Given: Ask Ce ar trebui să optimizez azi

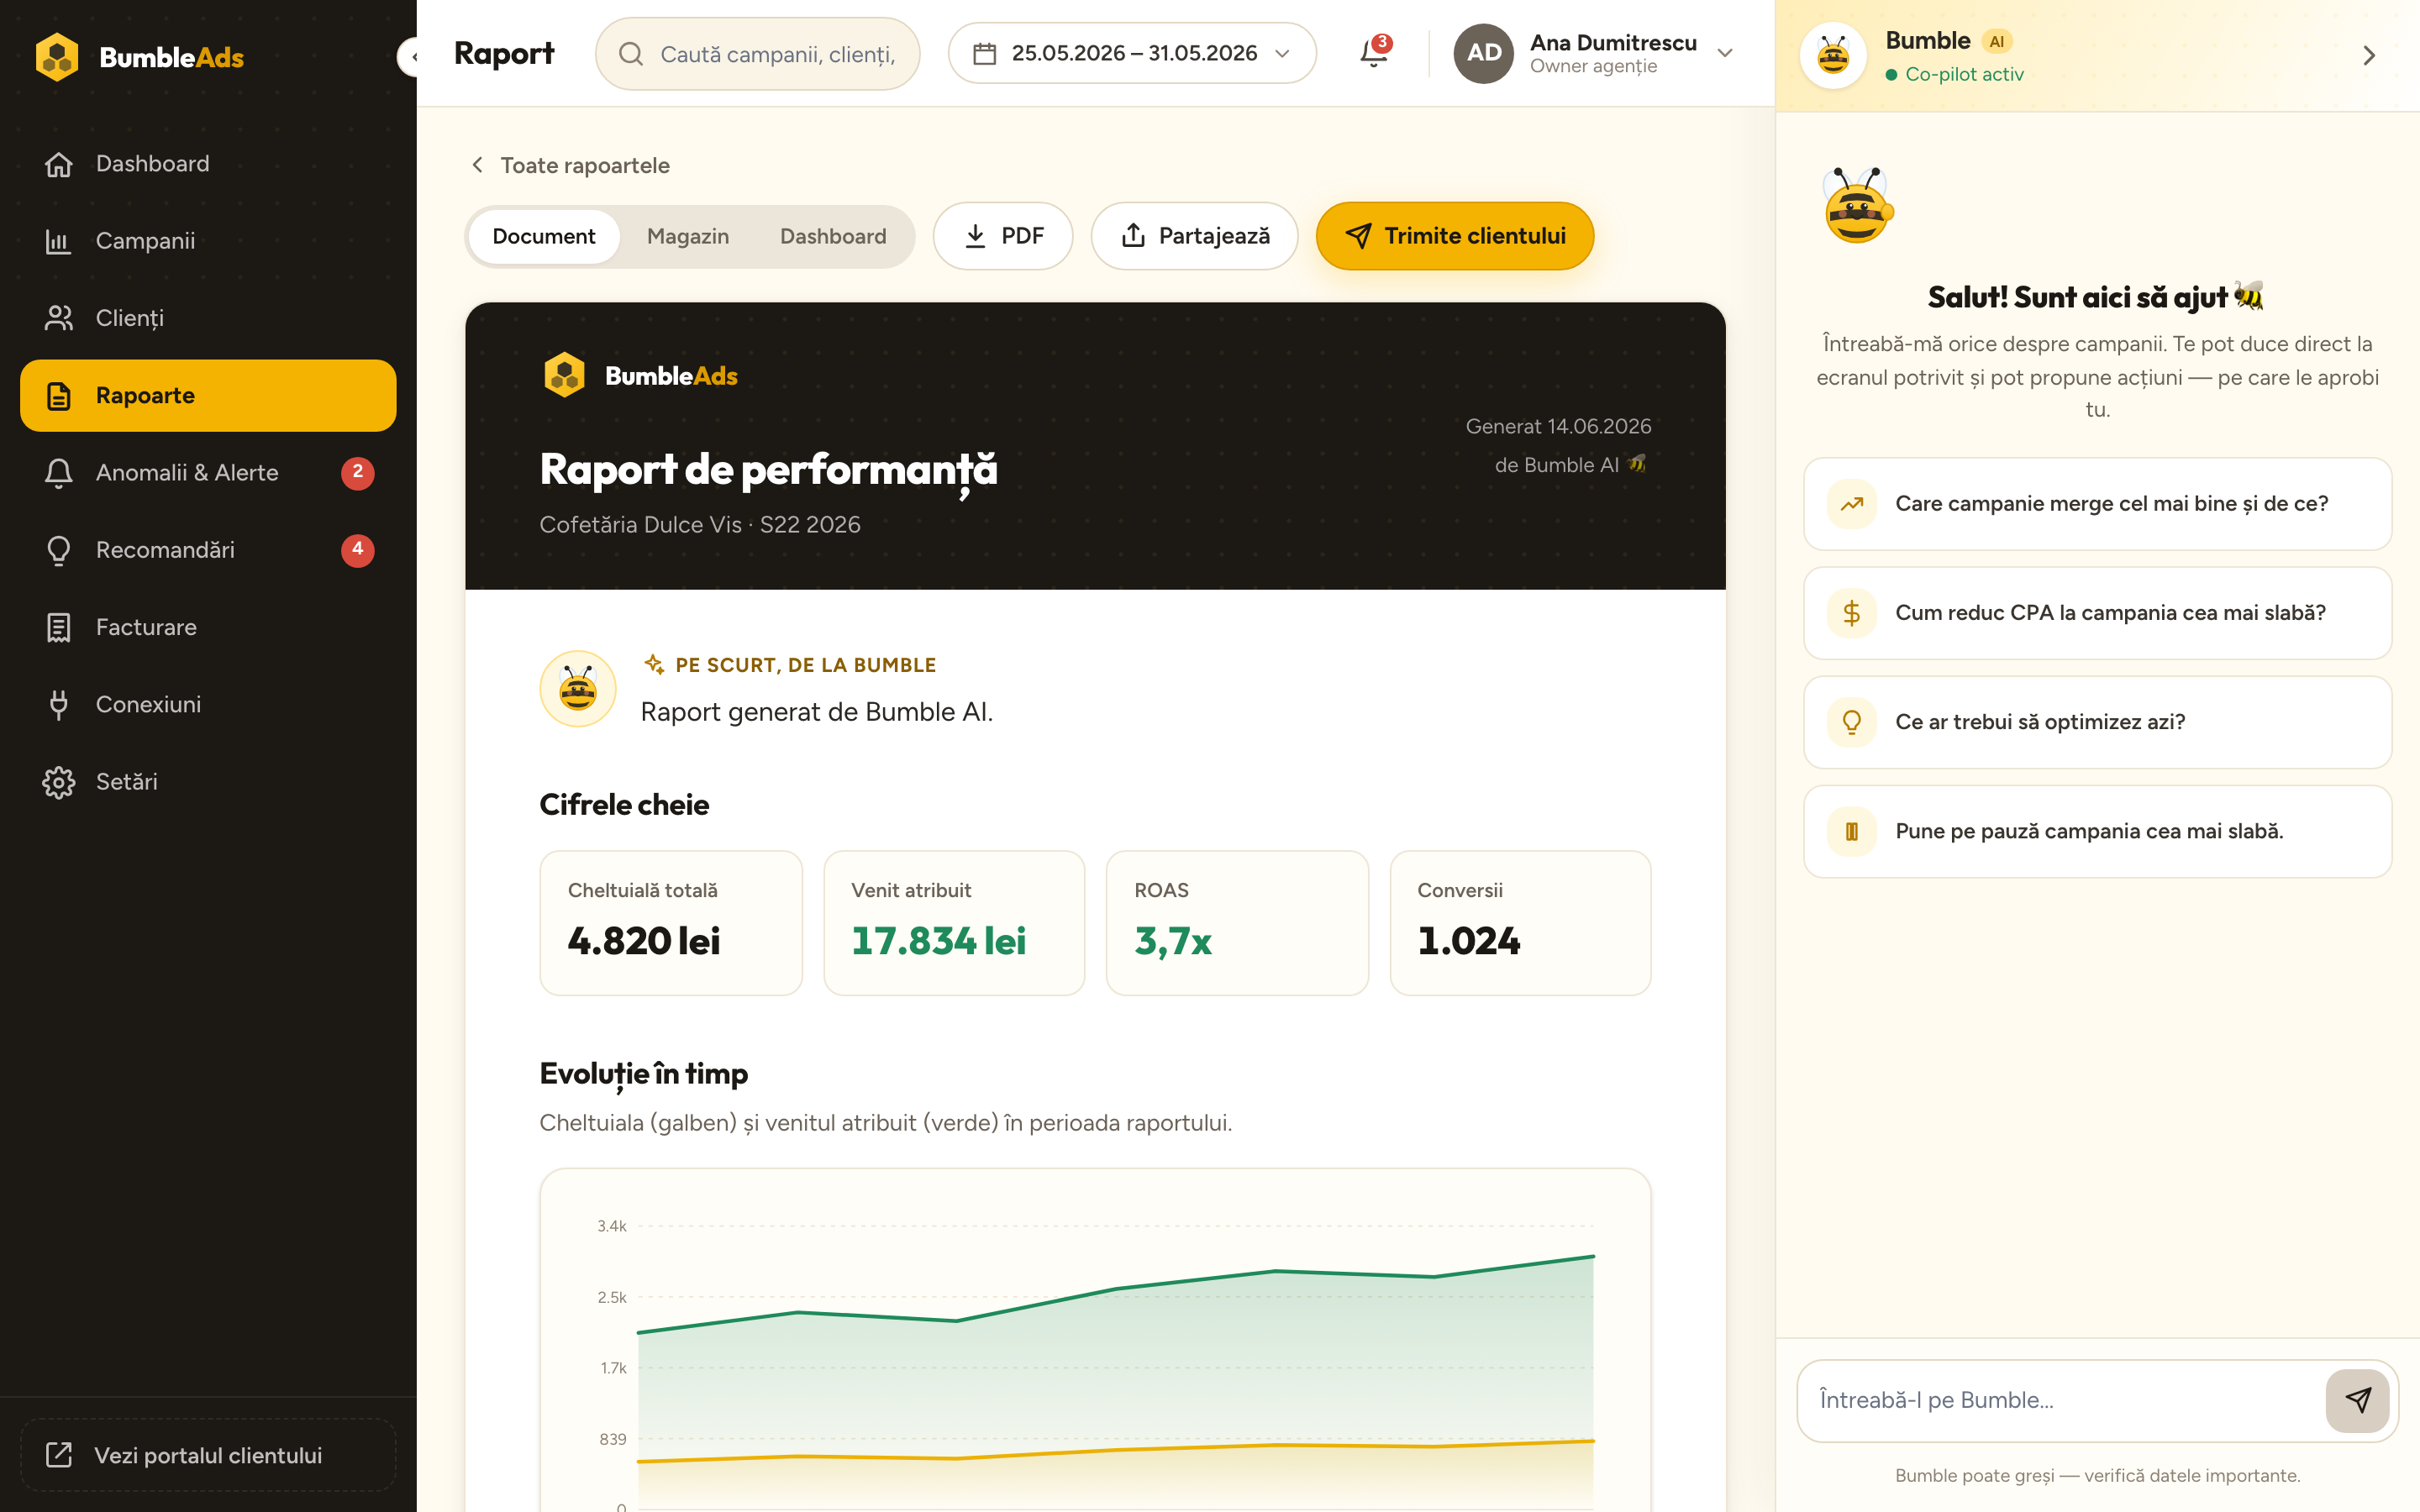Looking at the screenshot, I should (x=2098, y=722).
